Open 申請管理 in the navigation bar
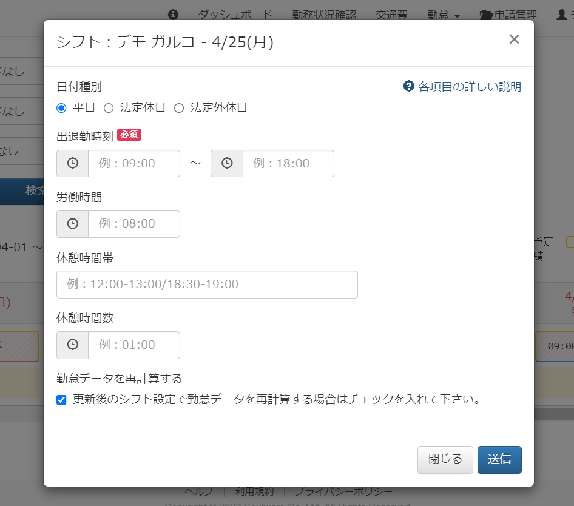The image size is (574, 506). point(508,15)
